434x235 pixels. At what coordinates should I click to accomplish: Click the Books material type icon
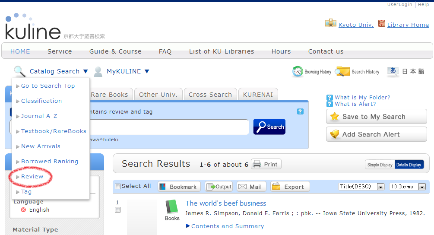pos(172,206)
